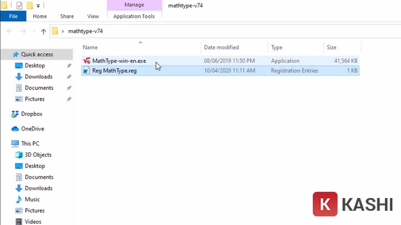The height and width of the screenshot is (225, 401).
Task: Unpin Downloads using its pin icon
Action: pos(69,77)
